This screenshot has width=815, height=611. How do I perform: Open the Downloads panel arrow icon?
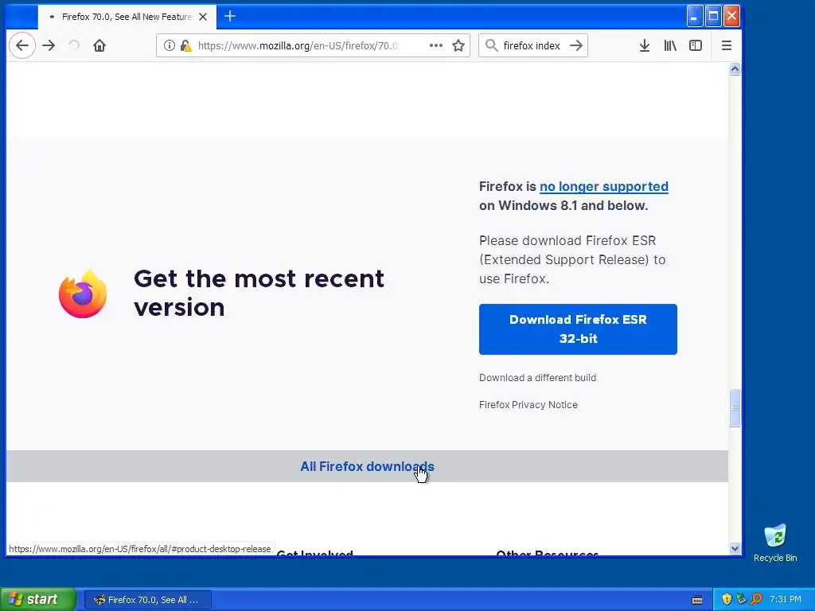coord(645,45)
